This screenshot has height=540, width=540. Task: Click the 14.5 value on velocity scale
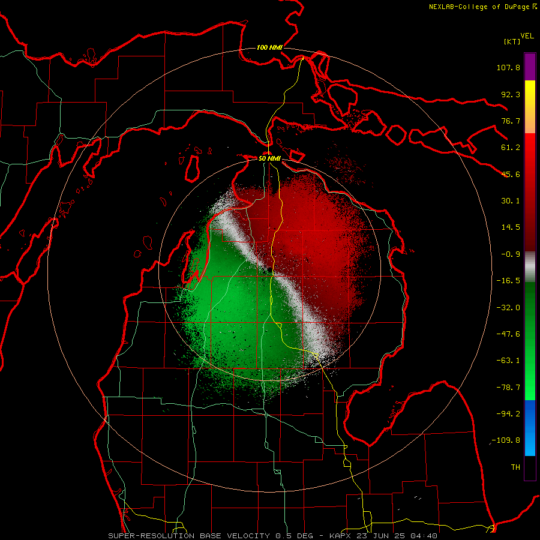511,227
